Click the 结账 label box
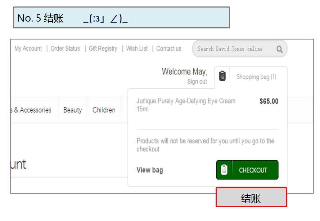Viewport: 320px width, 221px height. click(x=251, y=197)
